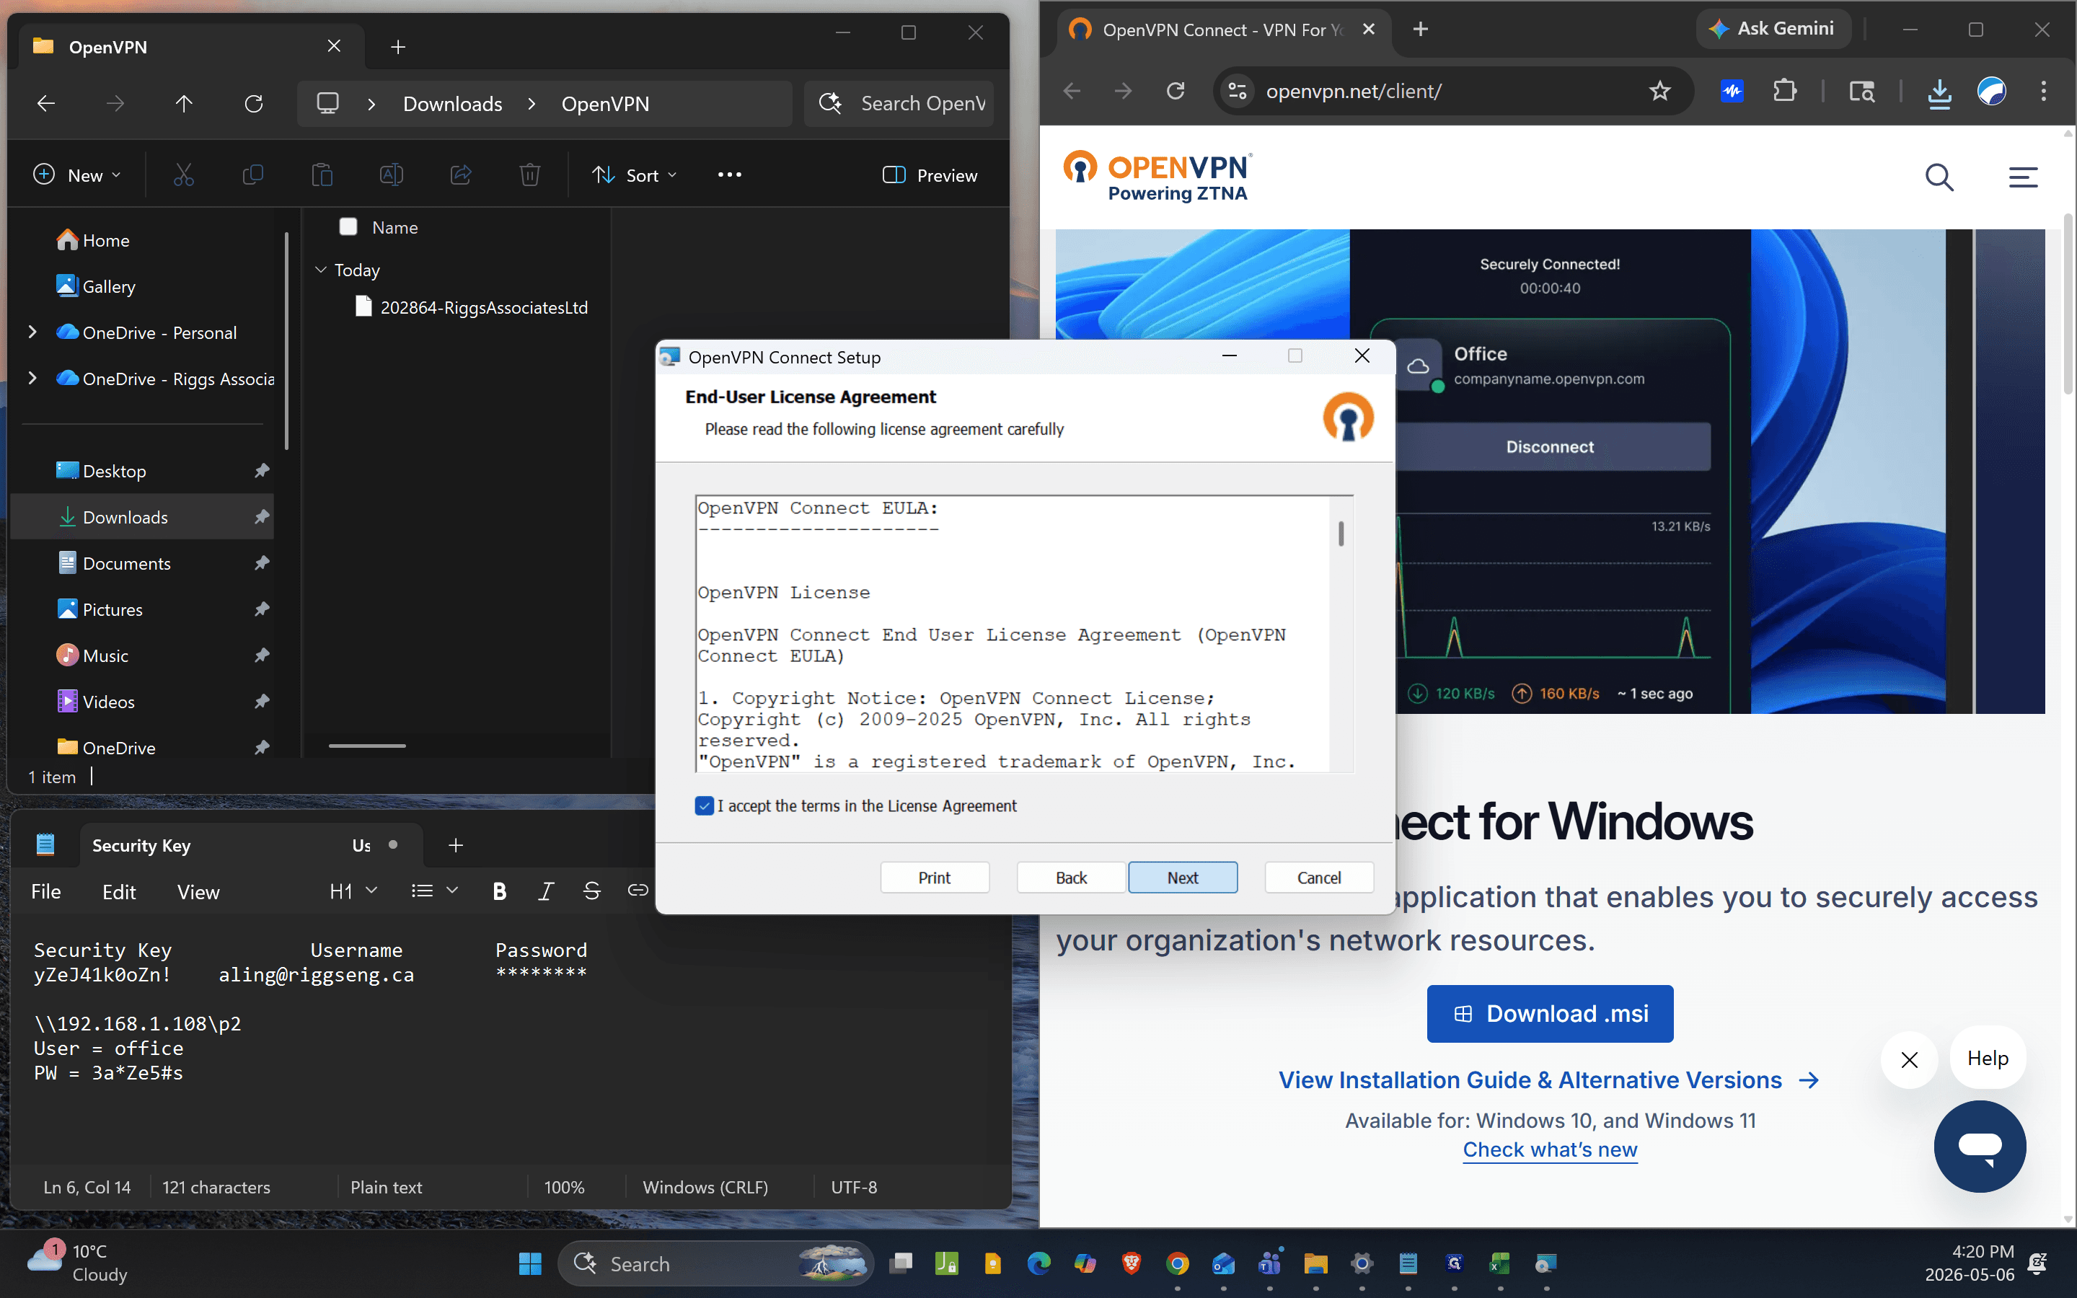Image resolution: width=2077 pixels, height=1298 pixels.
Task: Uncheck 'I accept the terms in the License Agreement'
Action: pyautogui.click(x=704, y=806)
